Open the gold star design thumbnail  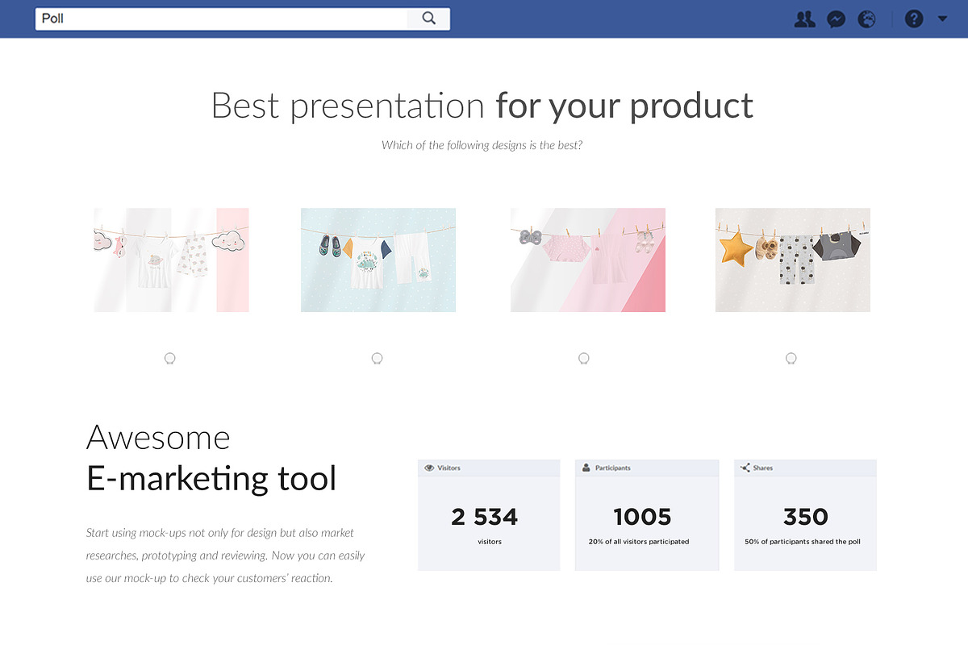pyautogui.click(x=793, y=260)
